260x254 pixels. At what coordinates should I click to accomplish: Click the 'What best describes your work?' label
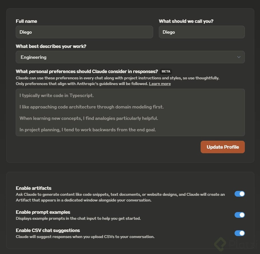point(51,46)
